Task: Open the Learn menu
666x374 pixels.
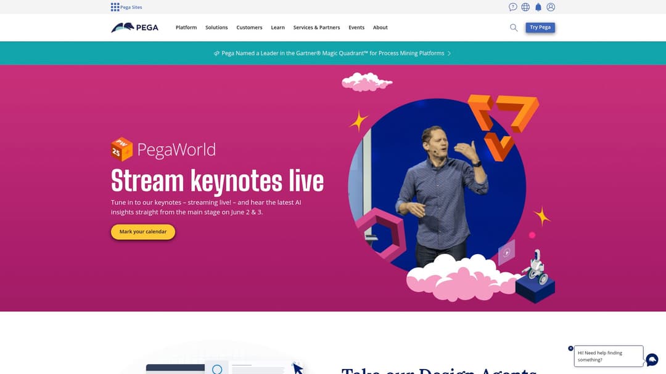Action: click(277, 28)
